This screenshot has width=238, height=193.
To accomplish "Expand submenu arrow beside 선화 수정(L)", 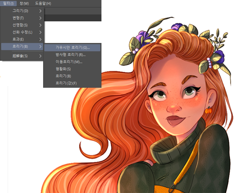I will tap(40, 32).
